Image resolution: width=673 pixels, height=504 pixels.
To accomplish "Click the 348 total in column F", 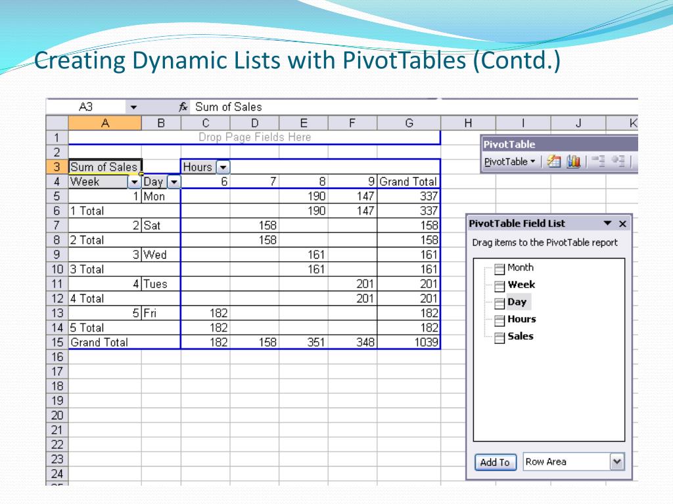I will (352, 342).
